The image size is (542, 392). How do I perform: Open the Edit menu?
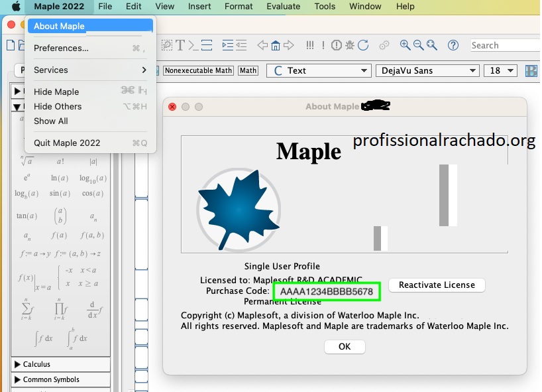click(133, 6)
